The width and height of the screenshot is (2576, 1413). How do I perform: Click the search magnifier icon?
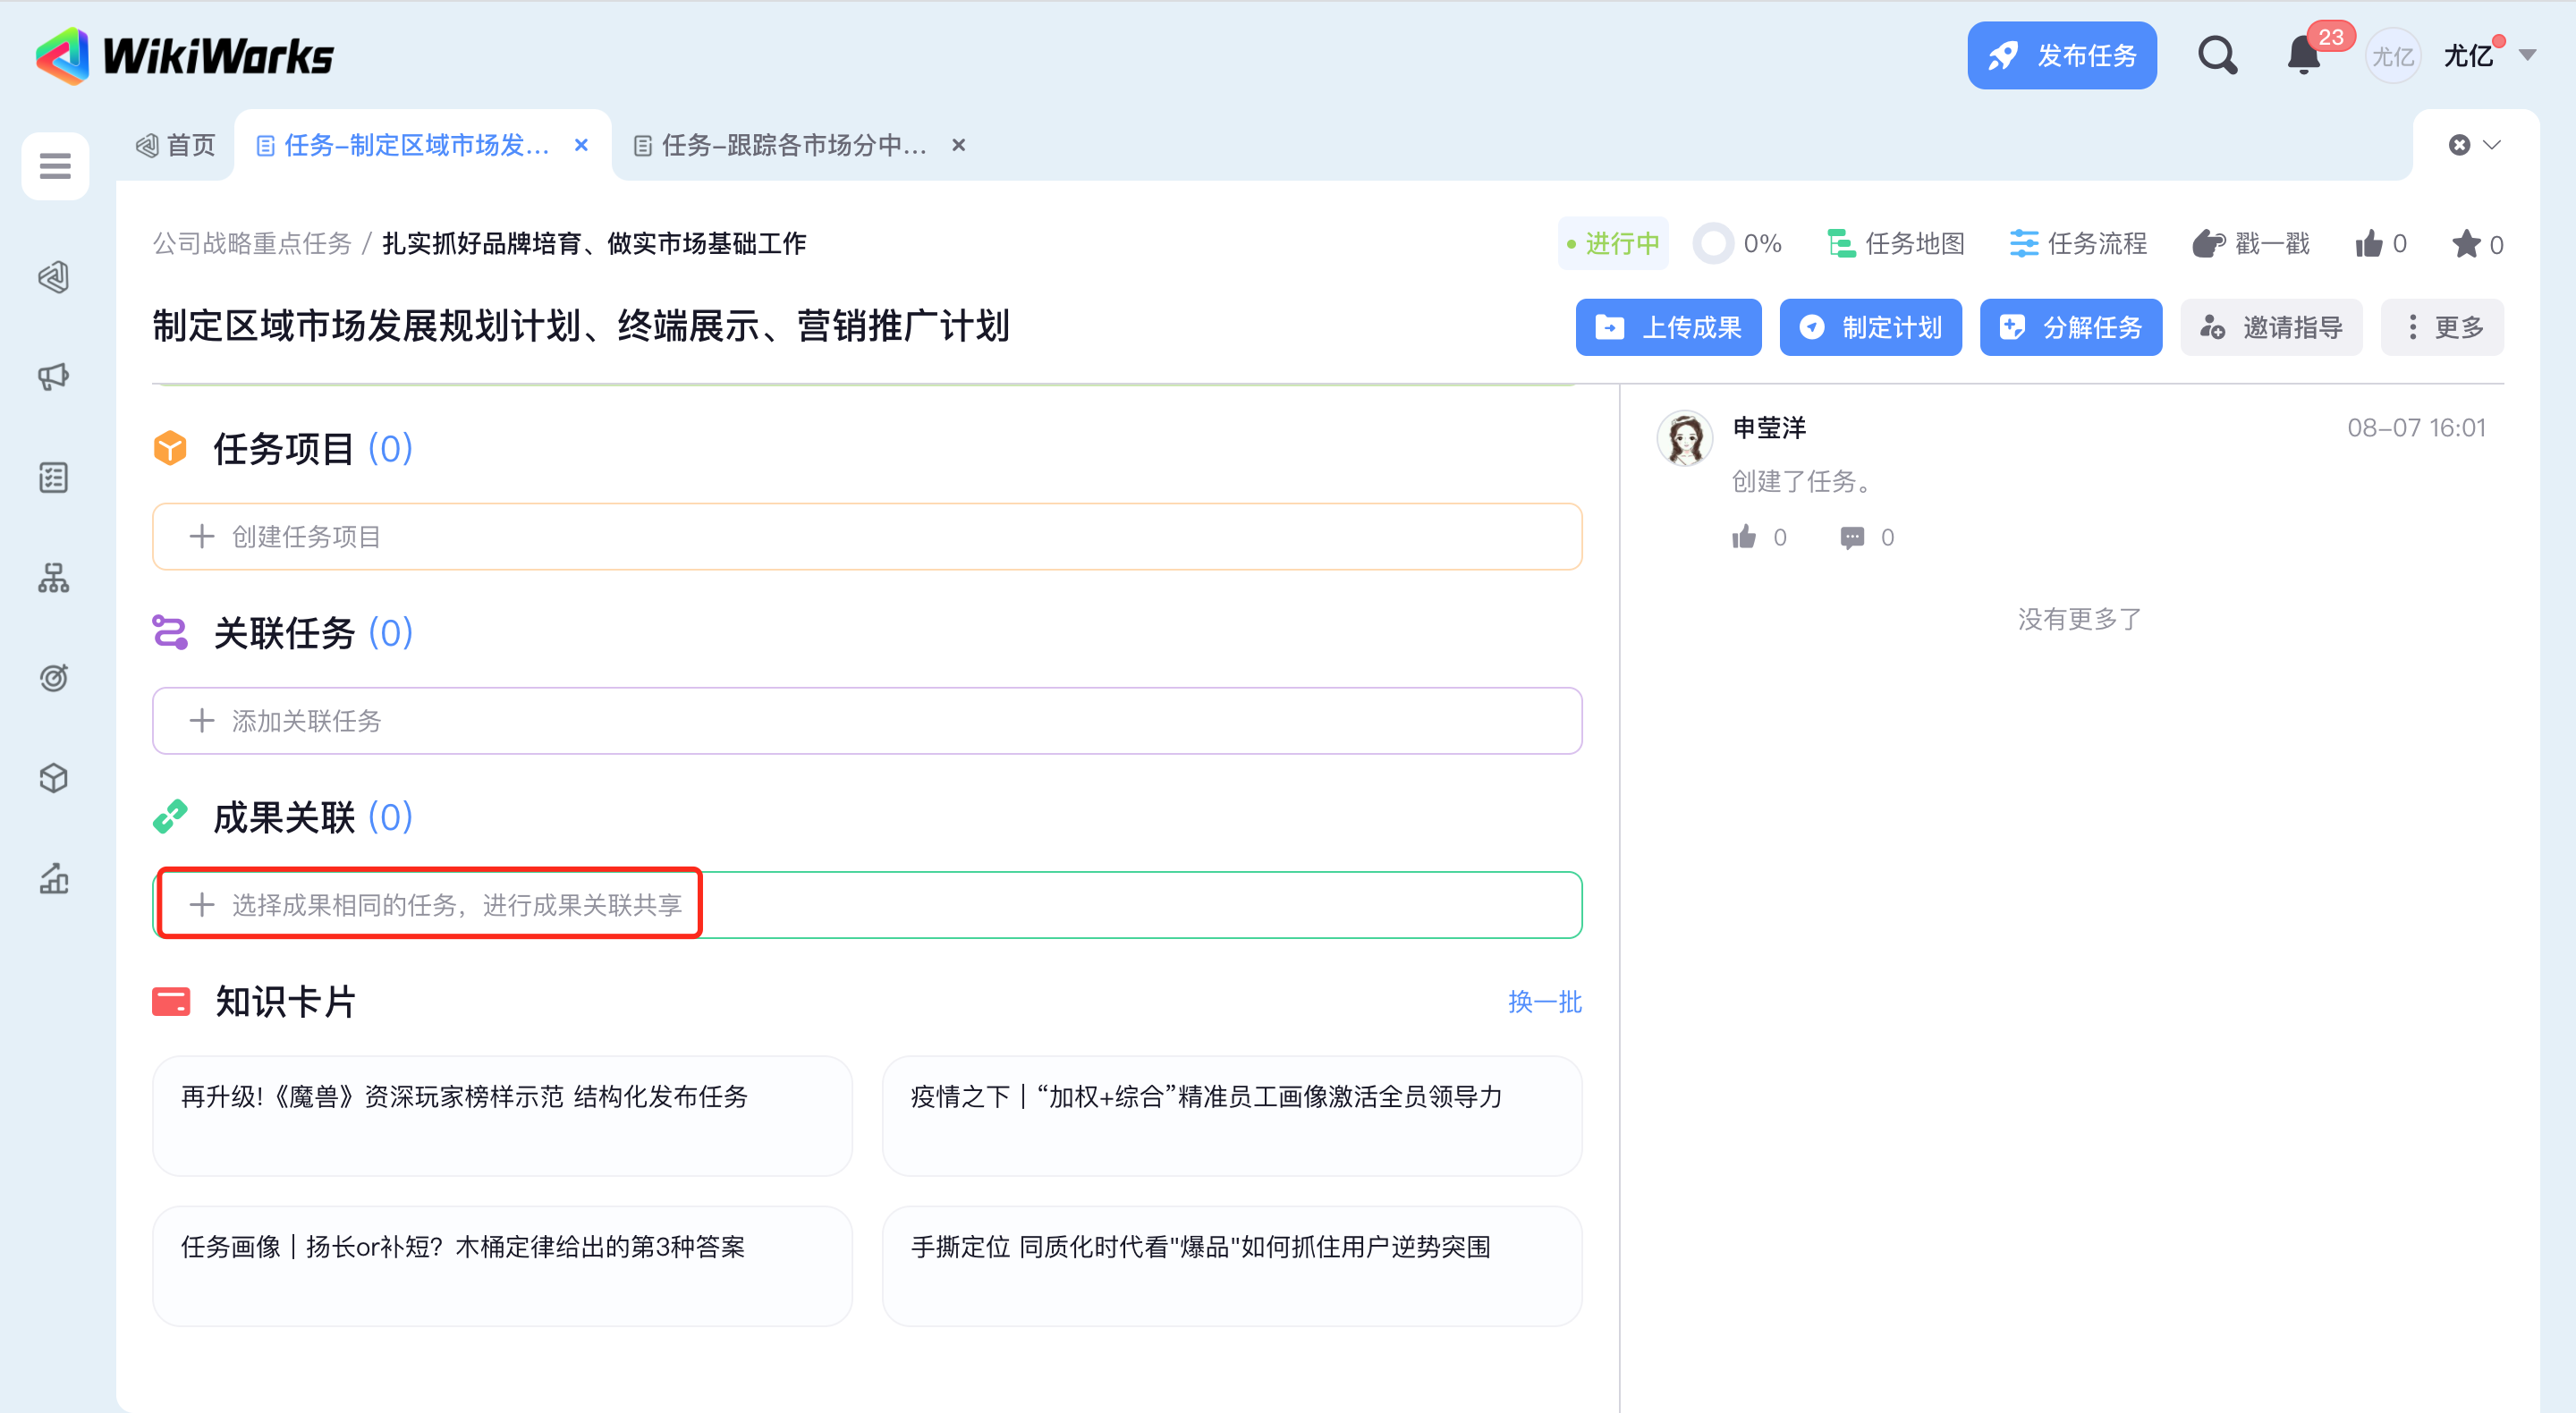[x=2216, y=56]
